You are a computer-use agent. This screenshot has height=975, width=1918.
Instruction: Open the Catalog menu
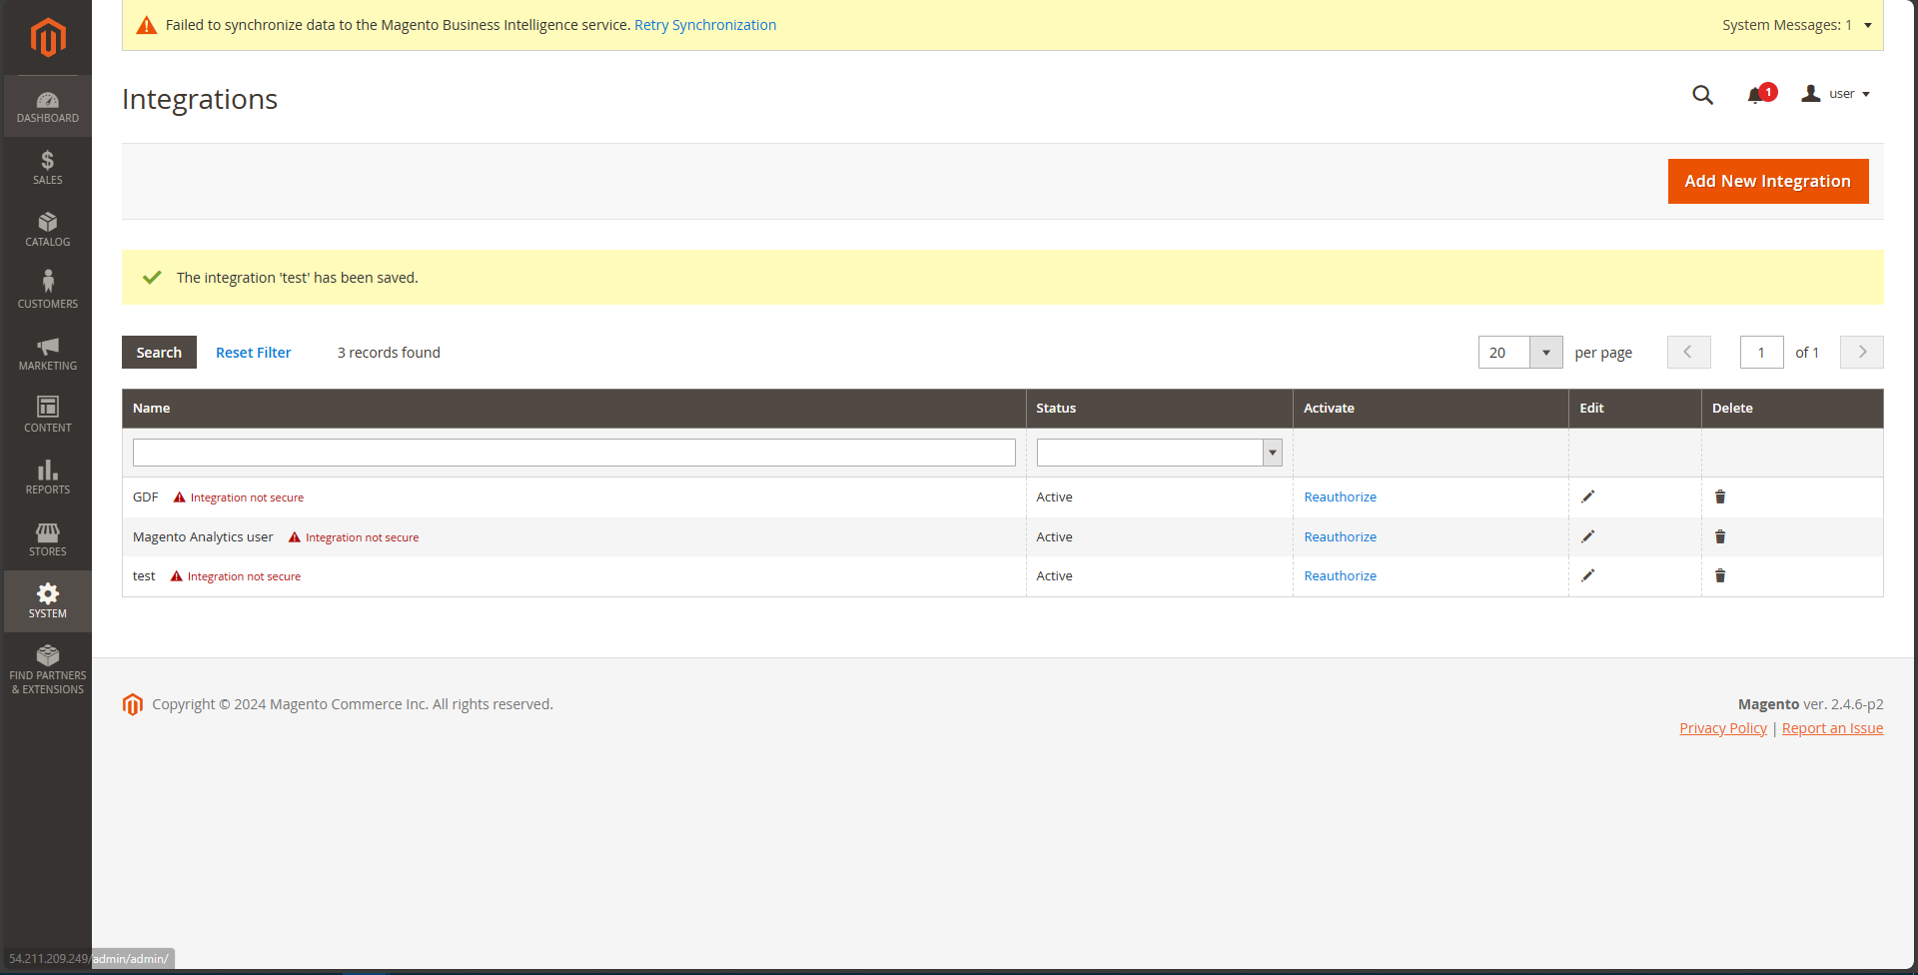(x=48, y=230)
